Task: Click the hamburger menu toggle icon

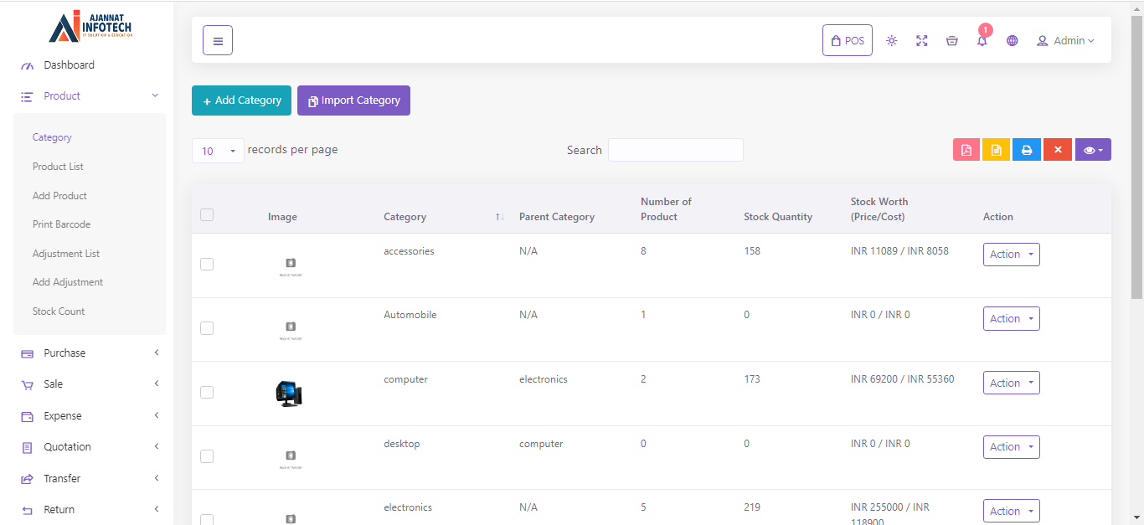Action: (218, 40)
